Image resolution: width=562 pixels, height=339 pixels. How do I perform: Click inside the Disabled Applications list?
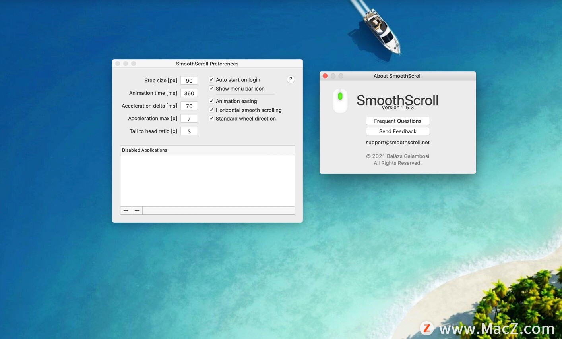pos(207,181)
